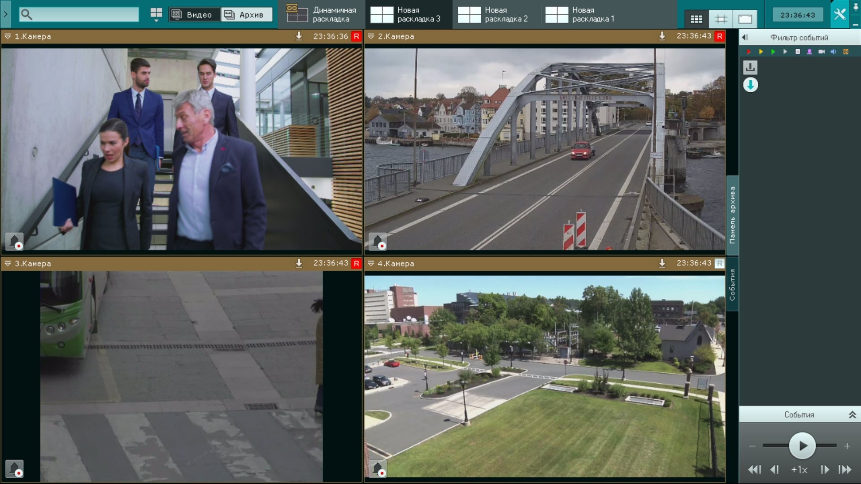Click the alarm bell icon on camera 1
The width and height of the screenshot is (861, 484).
point(14,242)
